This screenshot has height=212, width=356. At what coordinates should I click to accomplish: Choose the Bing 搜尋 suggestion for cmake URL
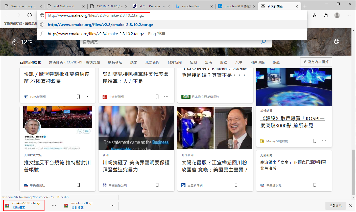pos(172,34)
